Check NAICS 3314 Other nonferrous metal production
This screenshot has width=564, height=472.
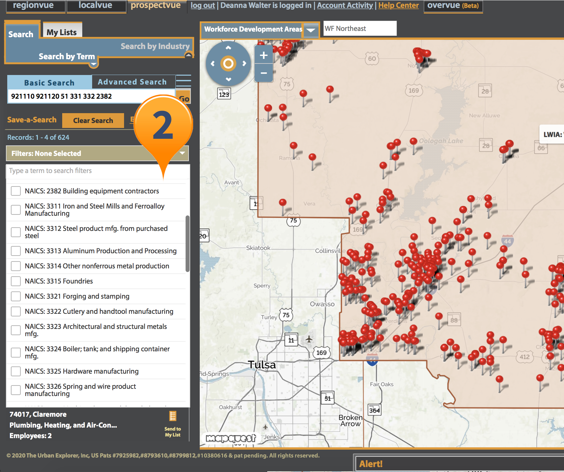pos(16,266)
